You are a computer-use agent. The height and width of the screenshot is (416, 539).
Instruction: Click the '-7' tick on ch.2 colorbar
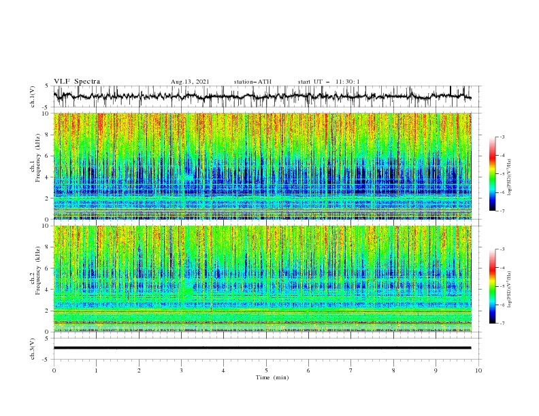[x=502, y=324]
